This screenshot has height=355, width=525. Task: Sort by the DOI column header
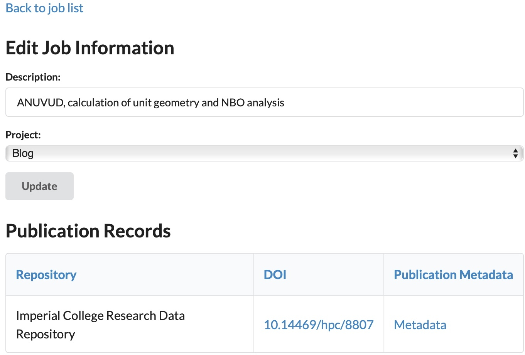click(x=275, y=275)
